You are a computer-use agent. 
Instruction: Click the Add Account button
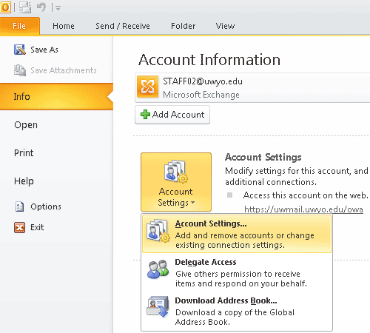coord(172,115)
